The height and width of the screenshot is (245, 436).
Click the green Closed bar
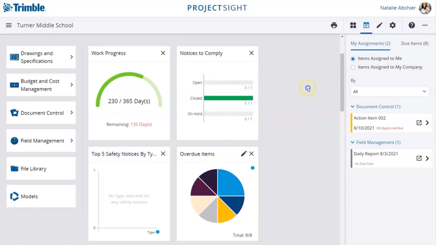(228, 98)
